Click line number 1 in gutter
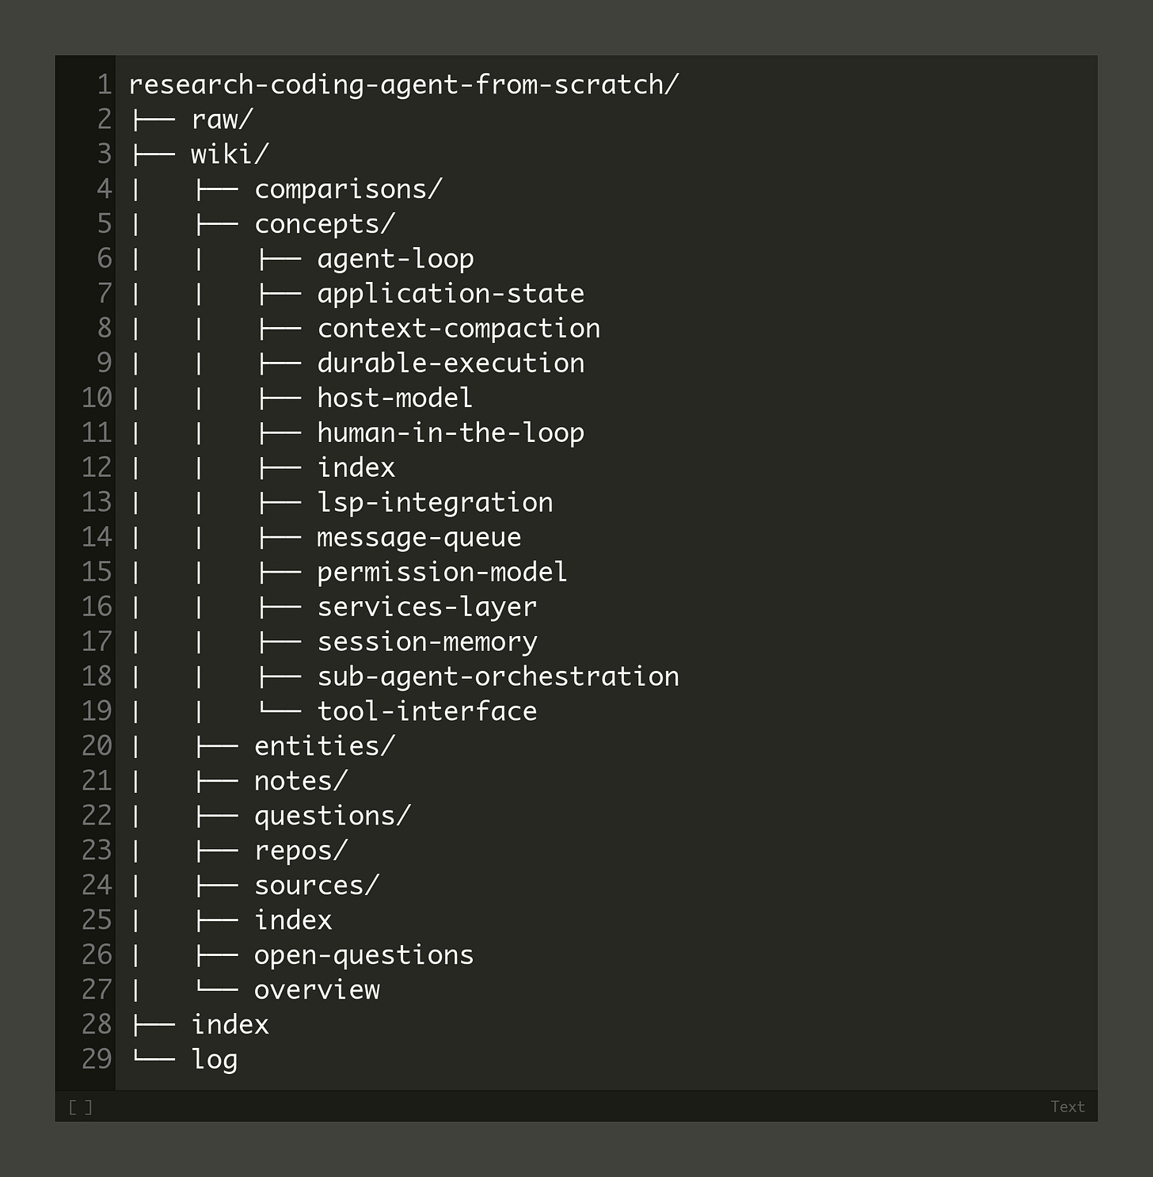1153x1177 pixels. (x=104, y=85)
